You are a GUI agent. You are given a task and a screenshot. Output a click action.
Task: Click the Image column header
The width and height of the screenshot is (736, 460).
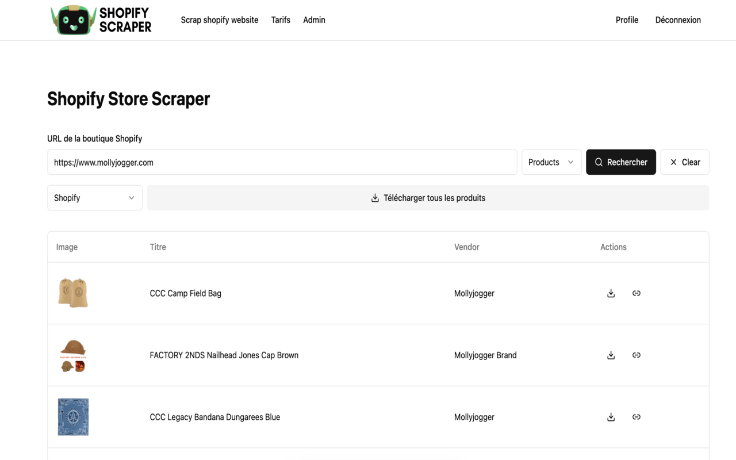click(67, 247)
